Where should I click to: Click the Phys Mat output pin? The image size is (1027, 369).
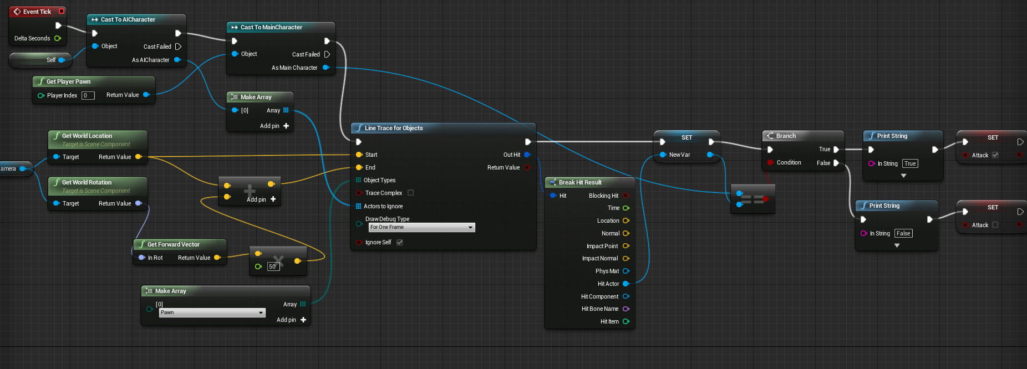(x=626, y=271)
